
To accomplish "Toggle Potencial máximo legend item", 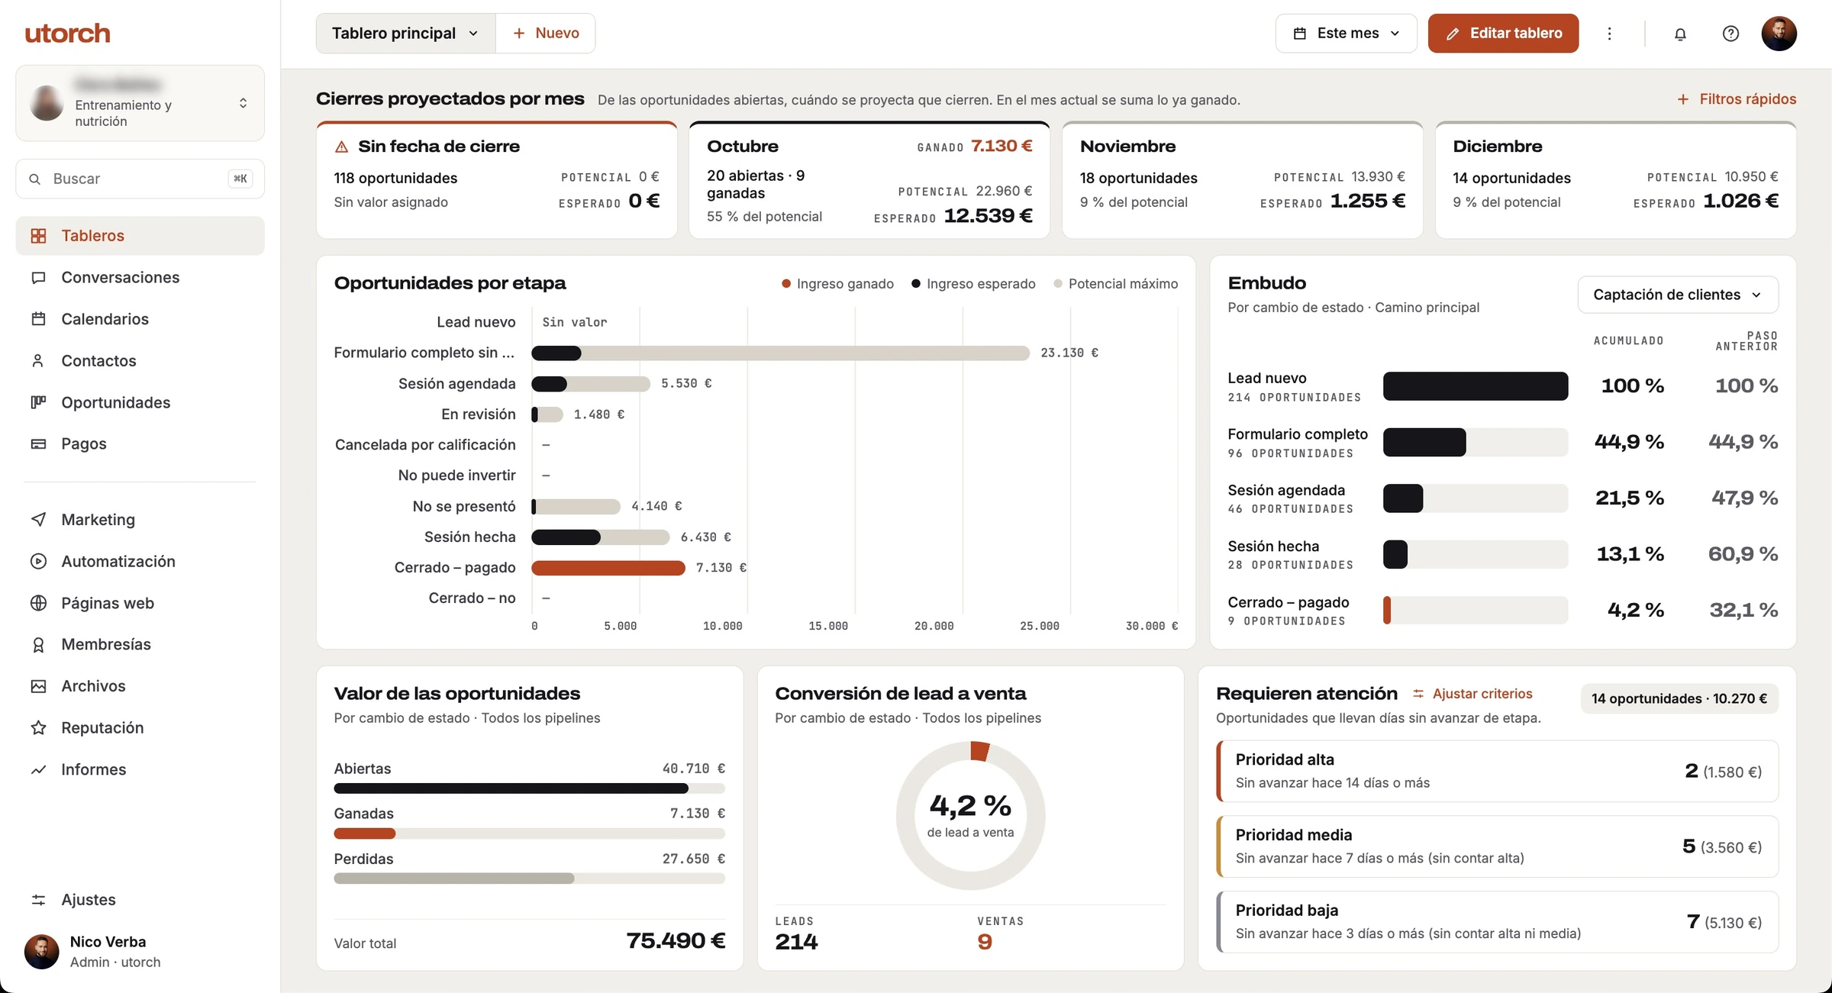I will point(1115,284).
